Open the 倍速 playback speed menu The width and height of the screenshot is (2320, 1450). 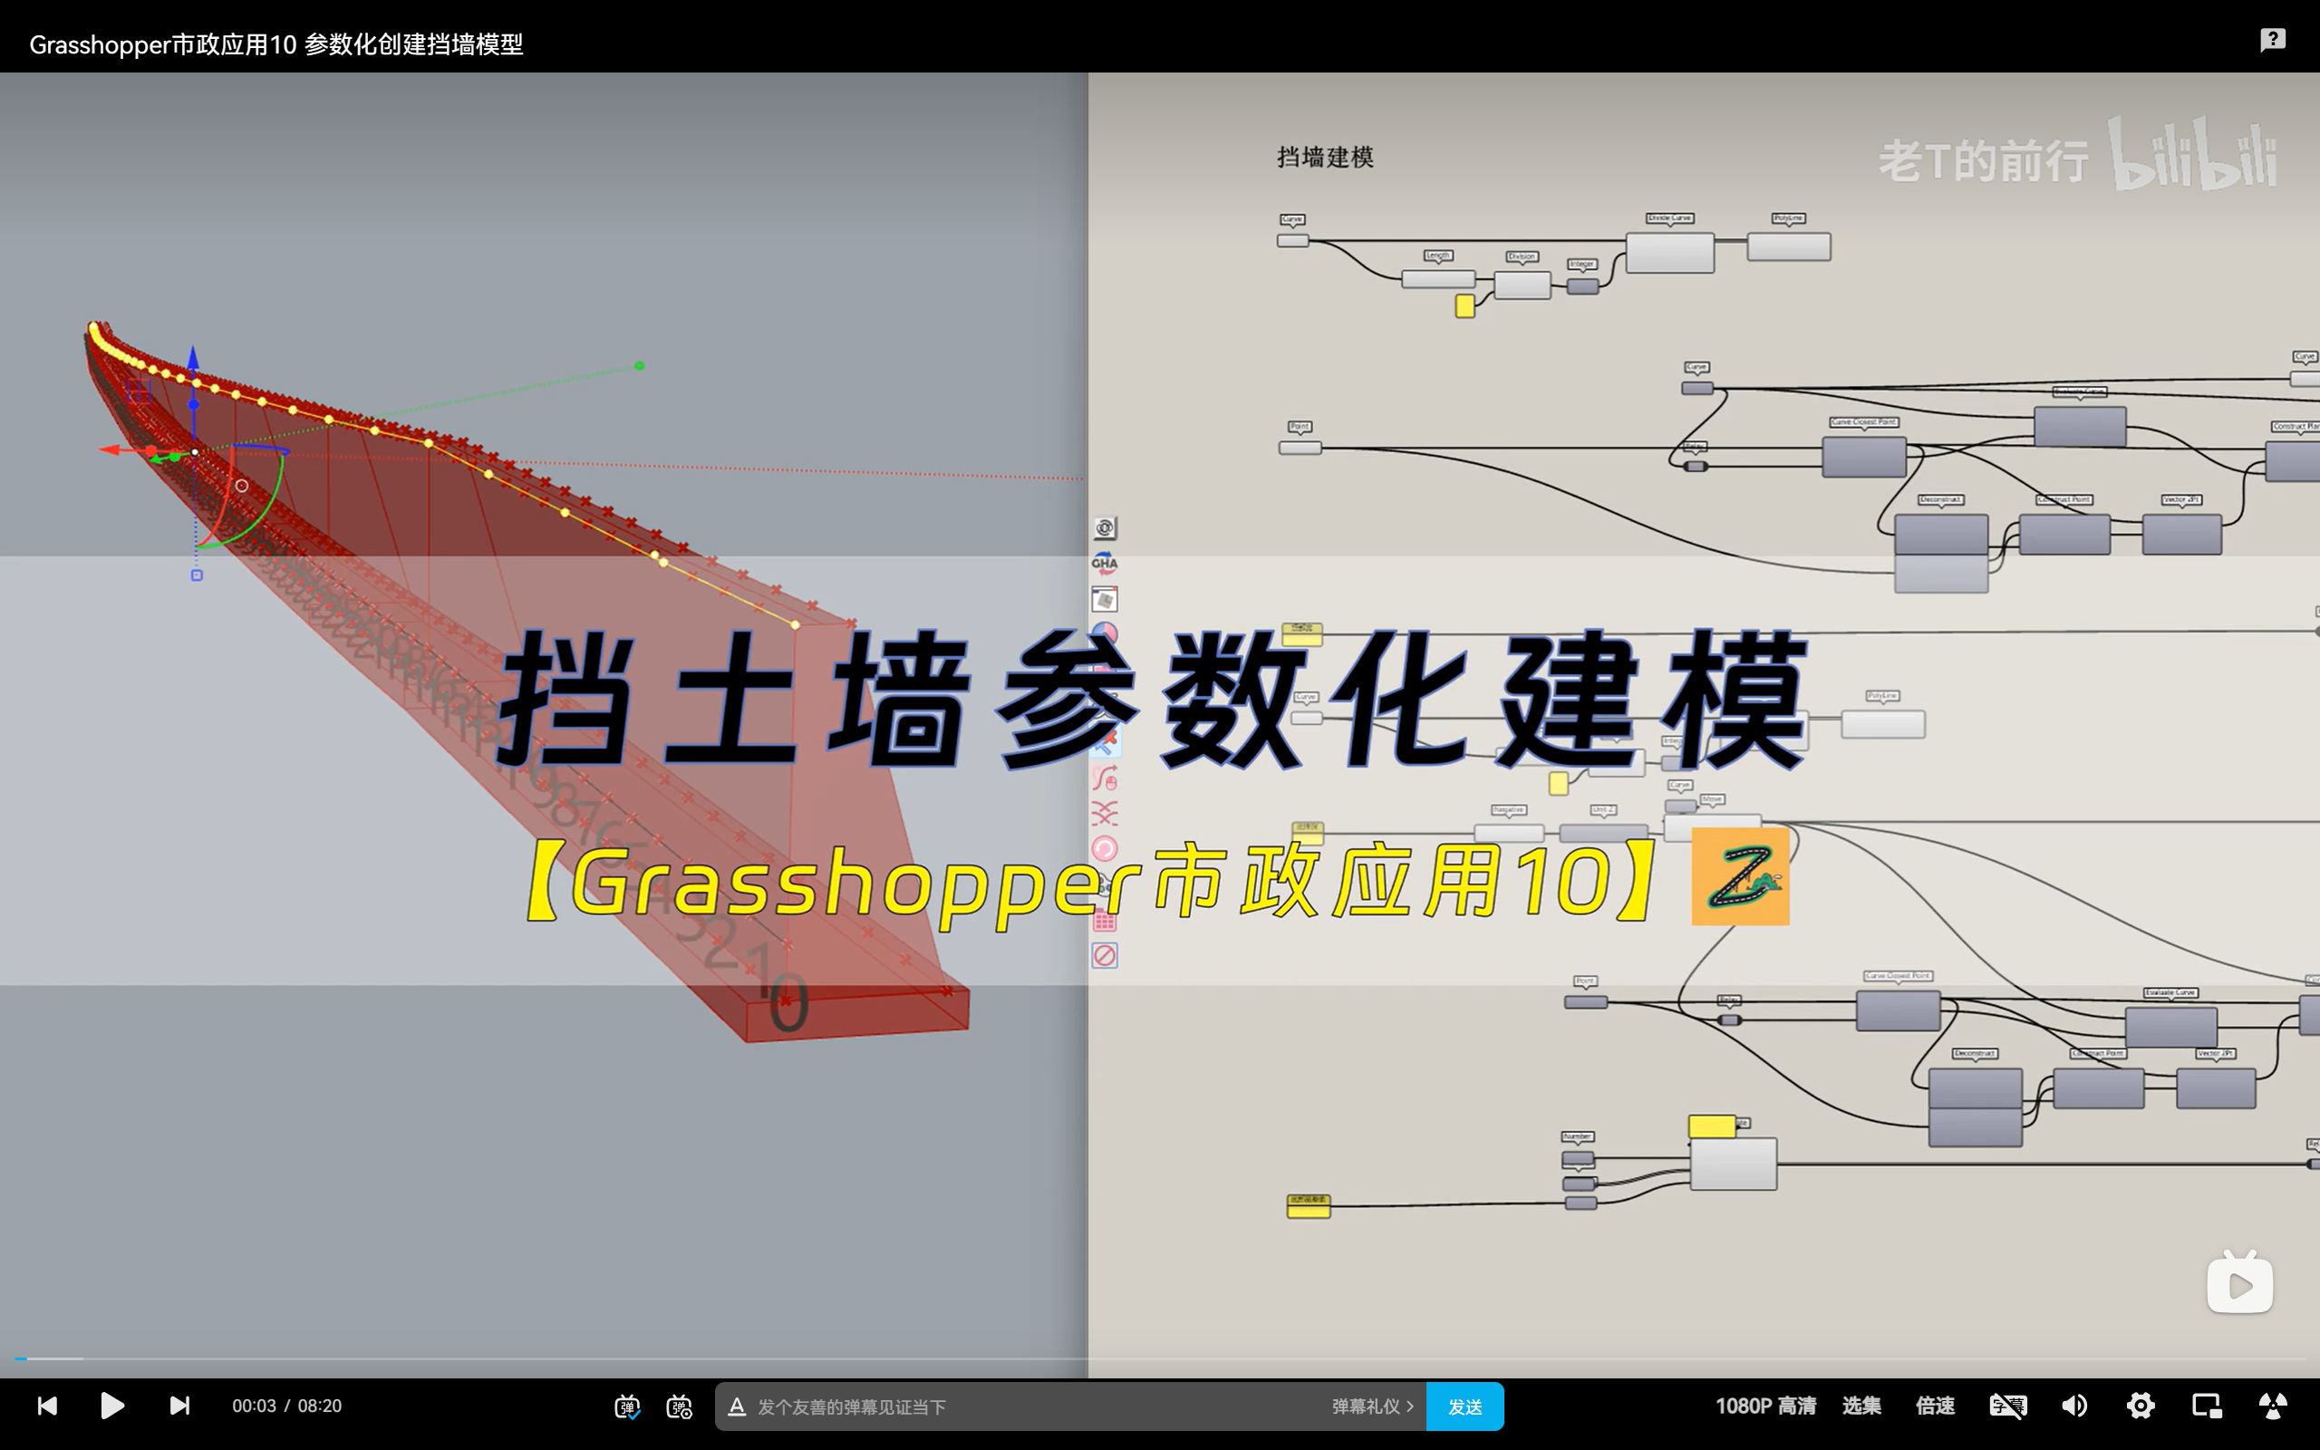1935,1406
